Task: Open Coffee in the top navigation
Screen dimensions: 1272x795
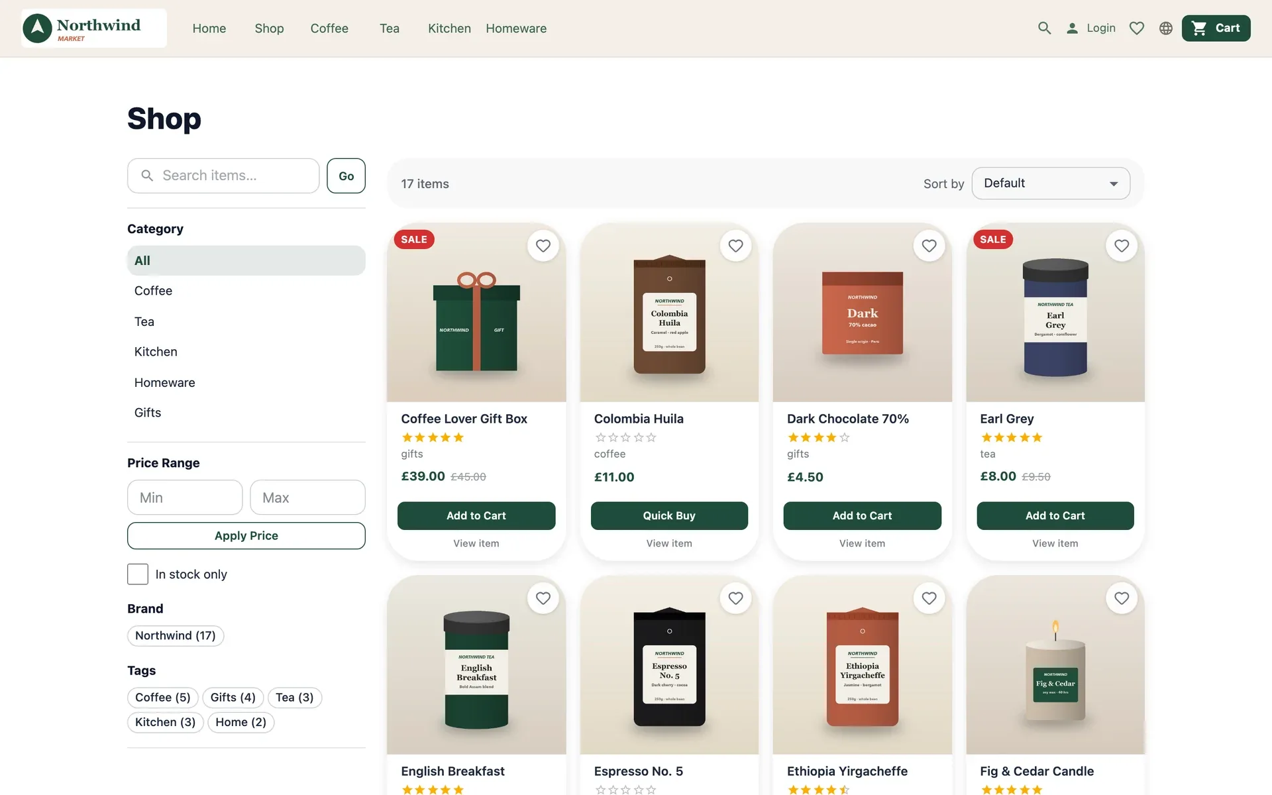Action: (329, 28)
